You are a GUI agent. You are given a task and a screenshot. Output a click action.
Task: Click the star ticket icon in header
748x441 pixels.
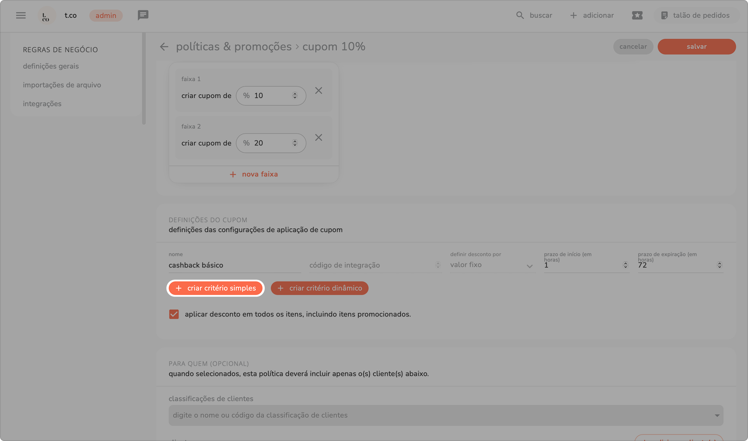point(637,15)
